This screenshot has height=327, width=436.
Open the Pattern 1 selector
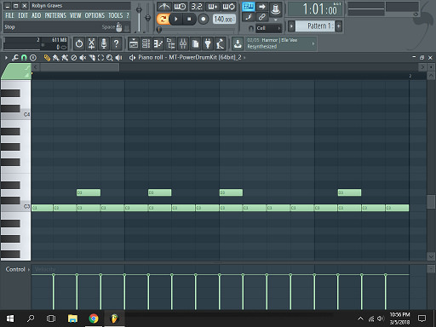pyautogui.click(x=315, y=26)
